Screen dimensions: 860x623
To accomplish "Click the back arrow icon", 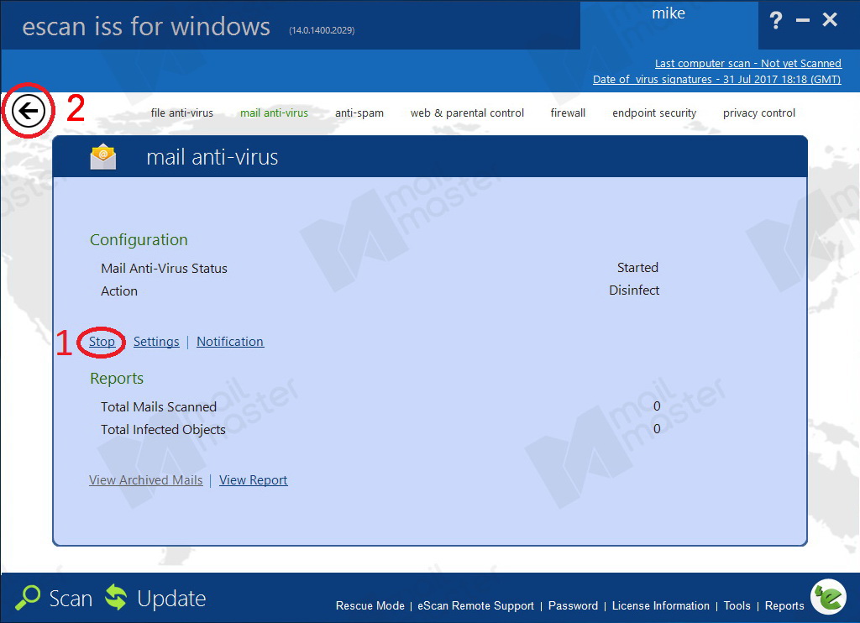I will [28, 112].
